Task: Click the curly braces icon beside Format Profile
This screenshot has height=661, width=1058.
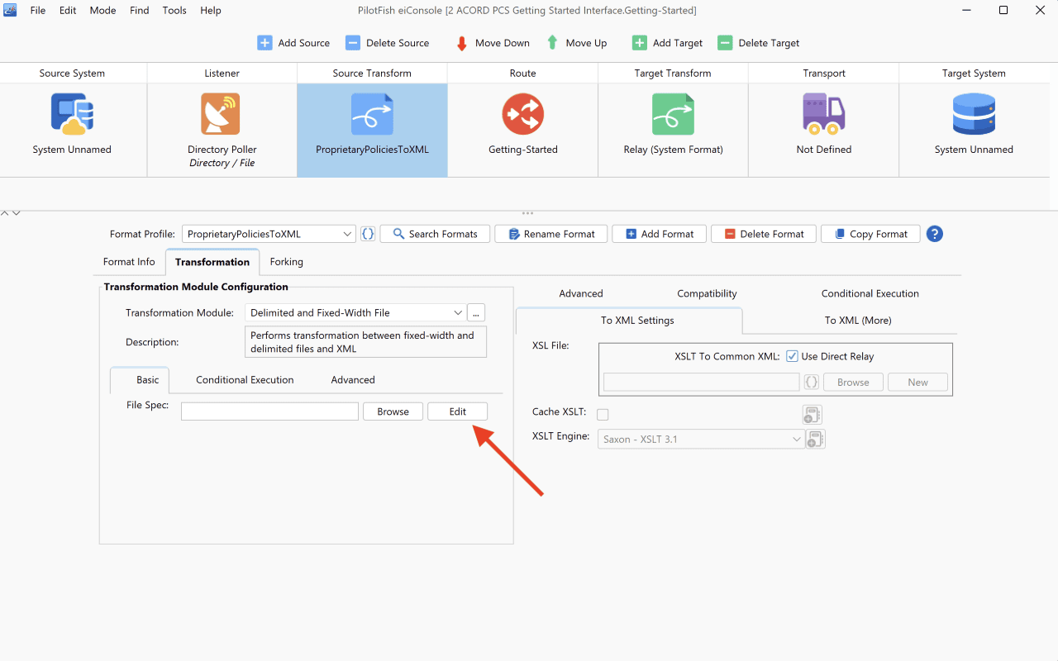Action: pyautogui.click(x=368, y=234)
